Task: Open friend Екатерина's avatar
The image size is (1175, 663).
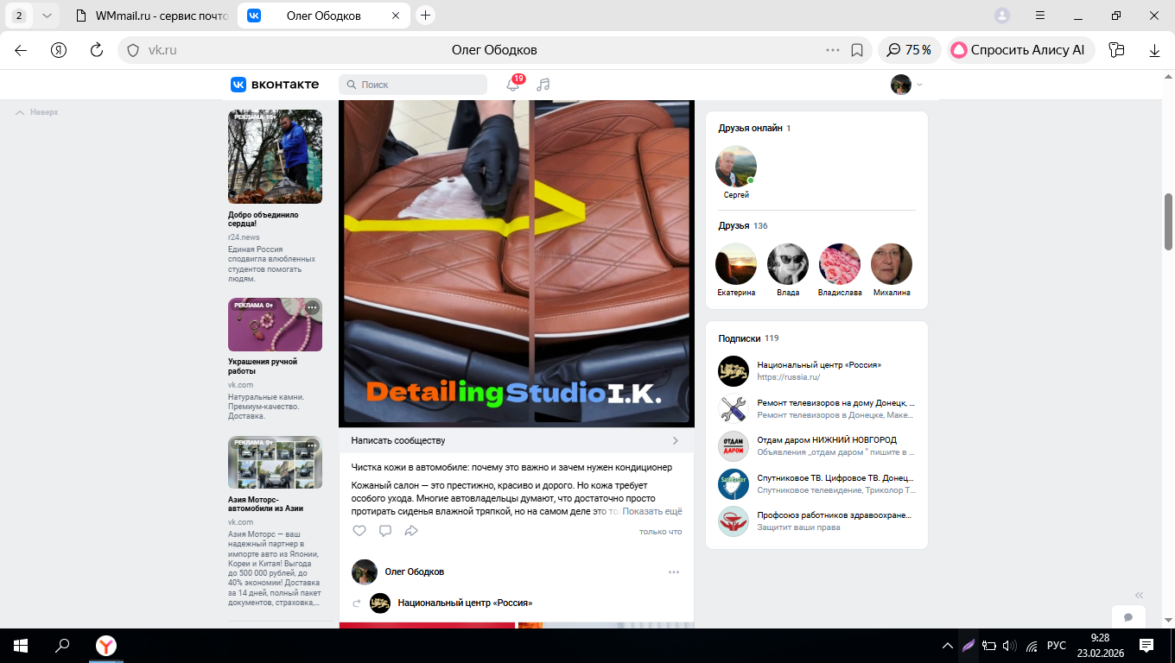Action: pos(736,264)
